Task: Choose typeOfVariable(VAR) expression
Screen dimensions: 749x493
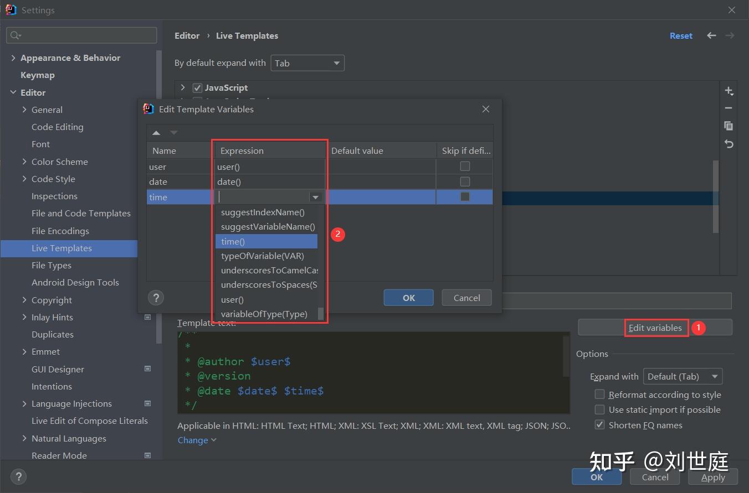Action: (266, 256)
